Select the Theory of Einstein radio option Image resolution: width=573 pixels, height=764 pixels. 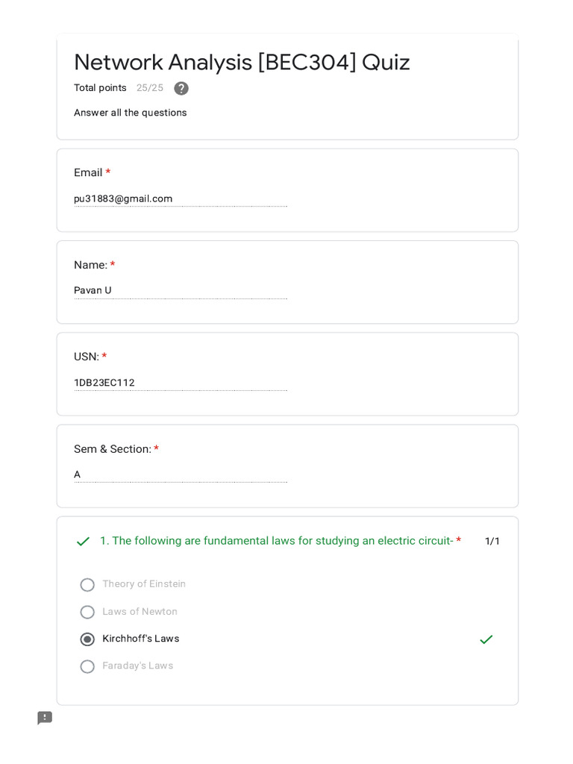point(87,585)
